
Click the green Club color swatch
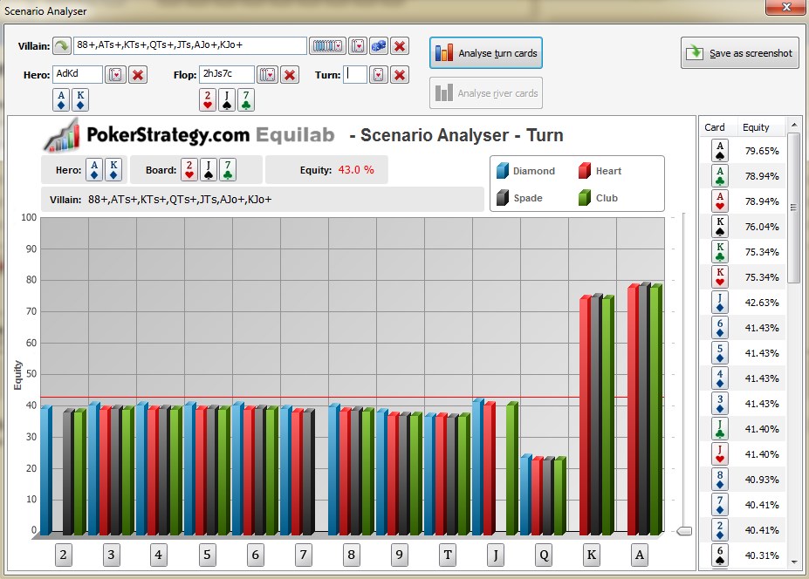pyautogui.click(x=584, y=197)
